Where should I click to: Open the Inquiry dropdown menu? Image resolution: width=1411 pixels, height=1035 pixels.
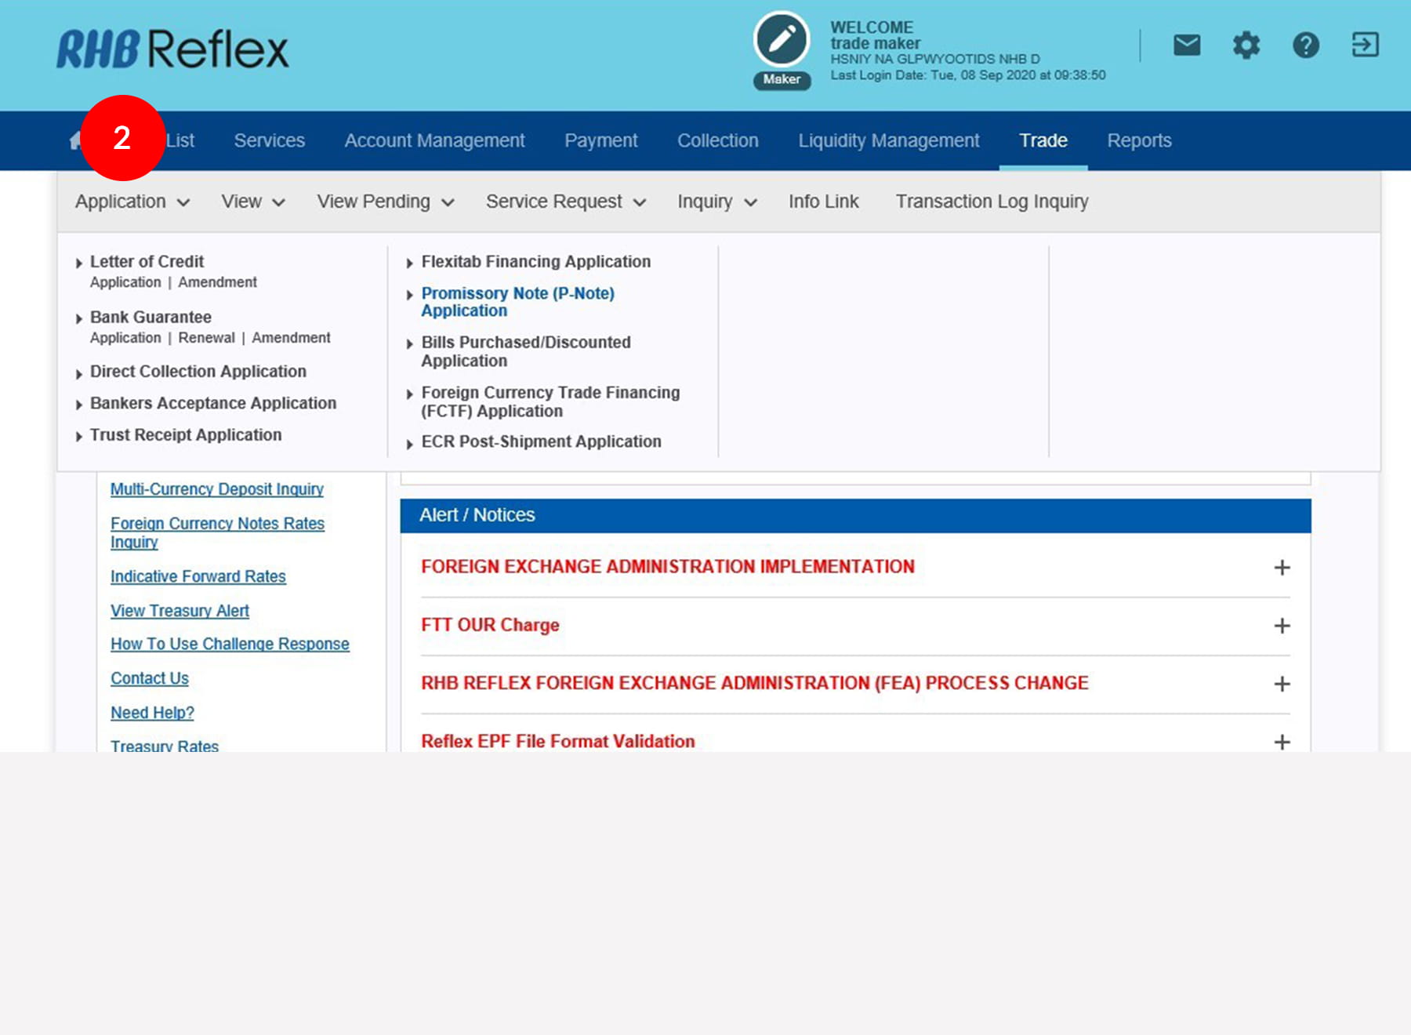coord(716,202)
